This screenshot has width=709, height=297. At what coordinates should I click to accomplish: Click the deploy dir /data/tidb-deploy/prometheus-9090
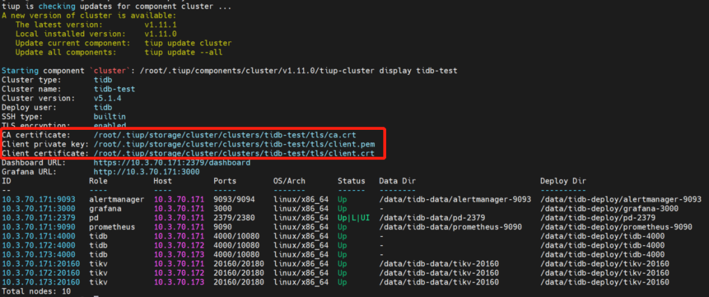click(x=616, y=227)
